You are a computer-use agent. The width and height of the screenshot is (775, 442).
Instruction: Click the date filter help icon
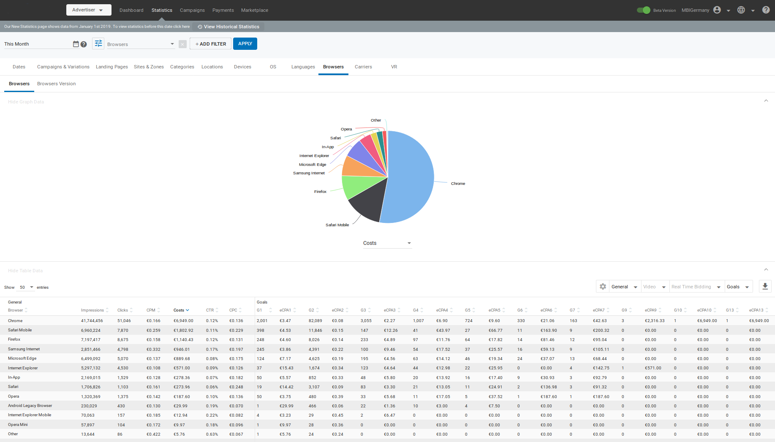(84, 44)
